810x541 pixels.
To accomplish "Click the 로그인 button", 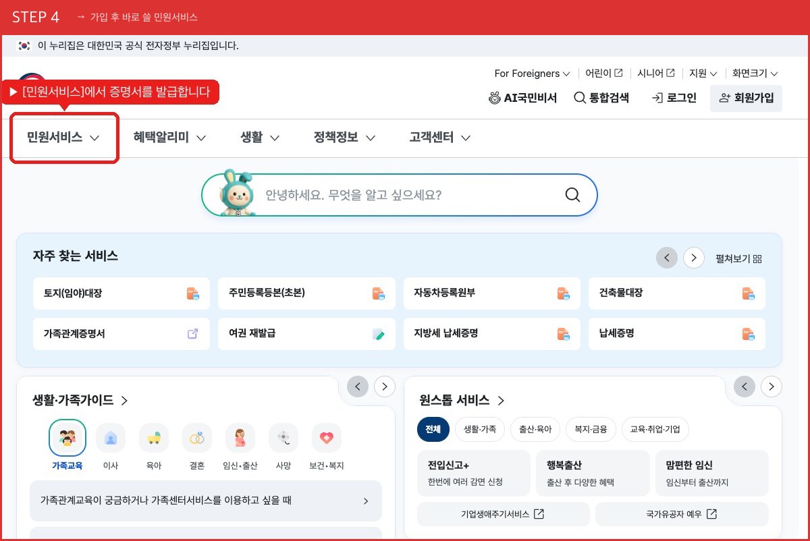I will tap(674, 98).
